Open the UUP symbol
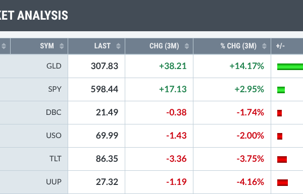Screen dimensions: 303x194 pos(54,182)
